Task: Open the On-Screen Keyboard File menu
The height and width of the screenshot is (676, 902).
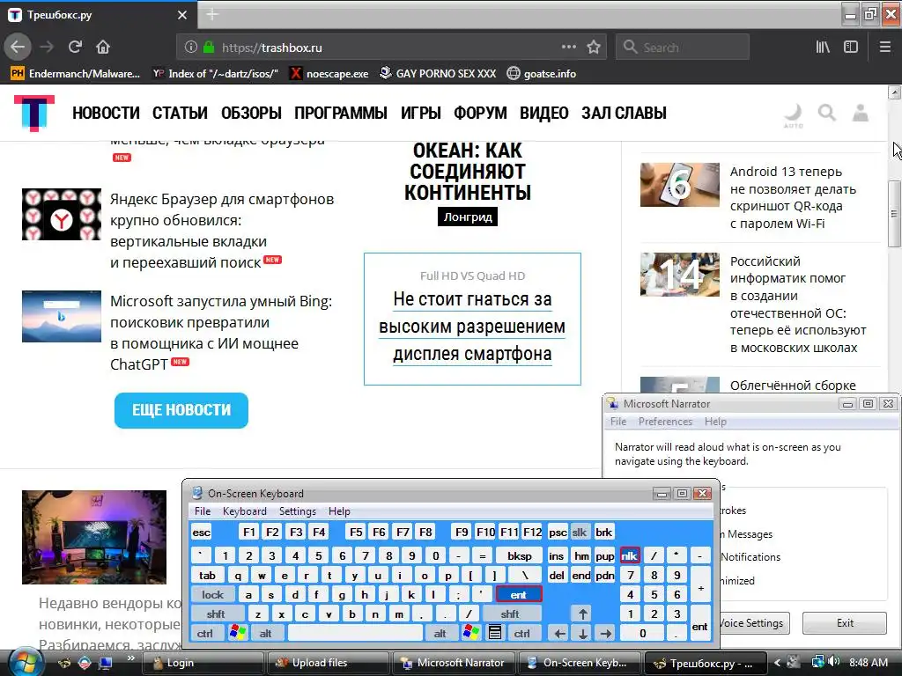Action: 202,511
